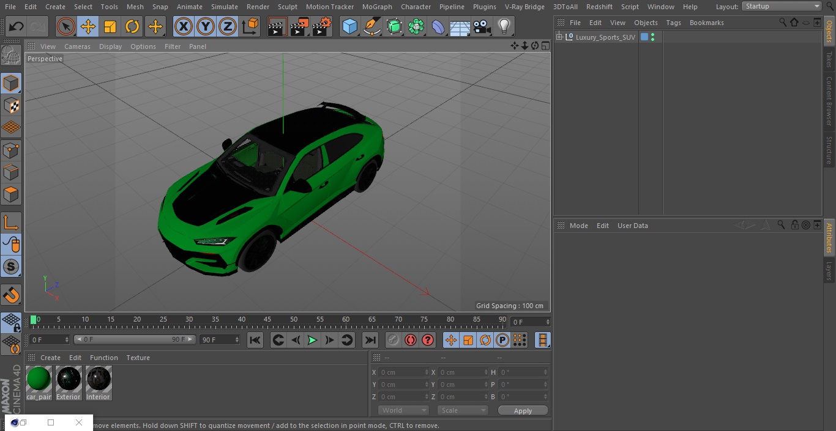Viewport: 836px width, 431px height.
Task: Go to the end of animation
Action: pyautogui.click(x=370, y=340)
